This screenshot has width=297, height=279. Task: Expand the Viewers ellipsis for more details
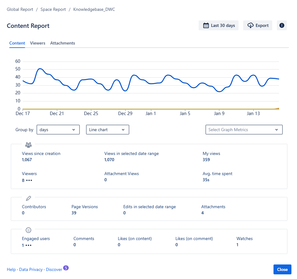[29, 180]
